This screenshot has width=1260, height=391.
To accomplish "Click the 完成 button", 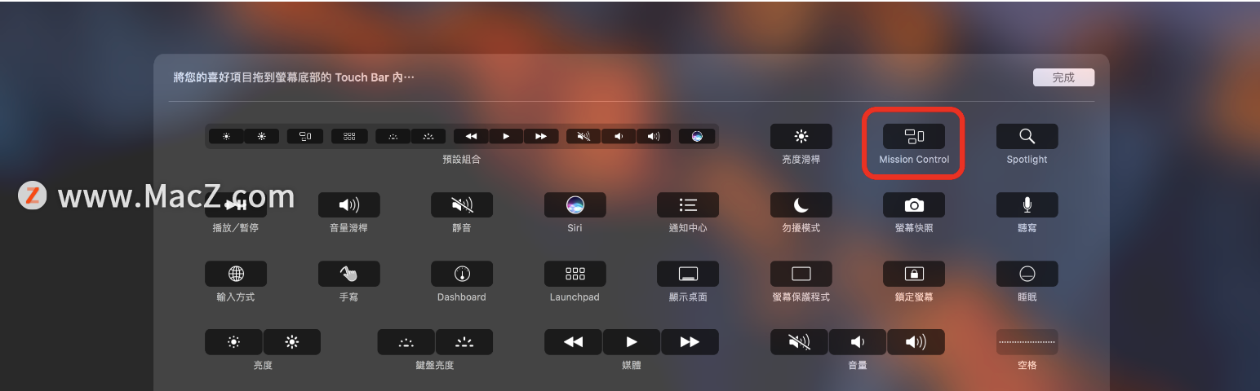I will pyautogui.click(x=1063, y=77).
